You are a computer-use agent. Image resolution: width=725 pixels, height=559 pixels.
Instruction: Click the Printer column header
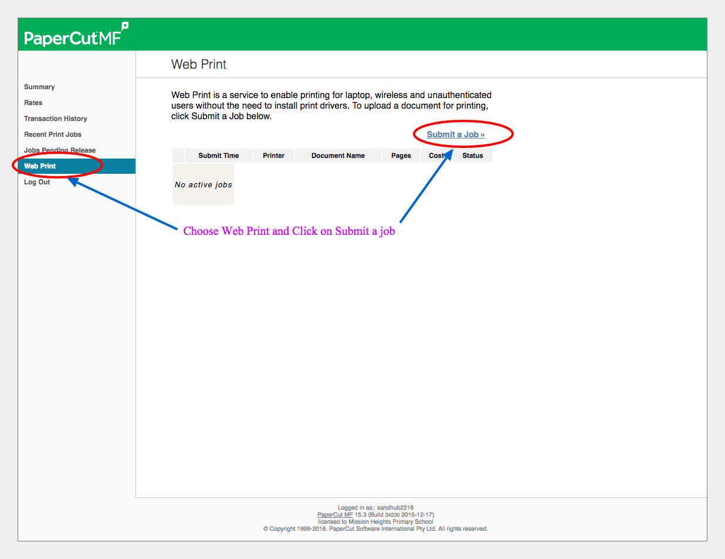[273, 156]
